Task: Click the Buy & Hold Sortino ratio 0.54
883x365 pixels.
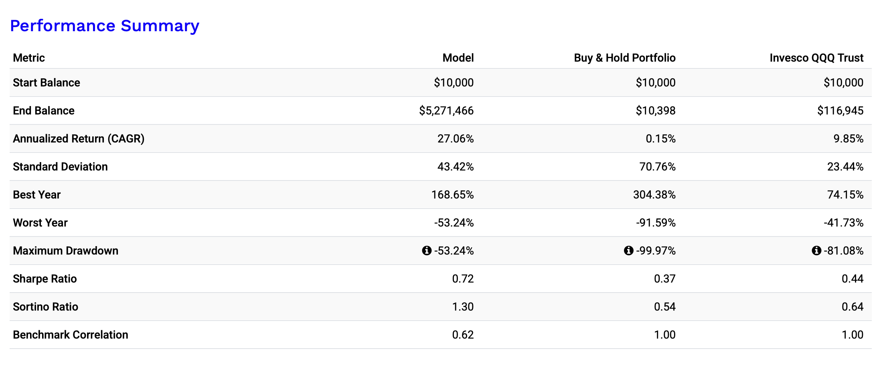Action: point(665,307)
